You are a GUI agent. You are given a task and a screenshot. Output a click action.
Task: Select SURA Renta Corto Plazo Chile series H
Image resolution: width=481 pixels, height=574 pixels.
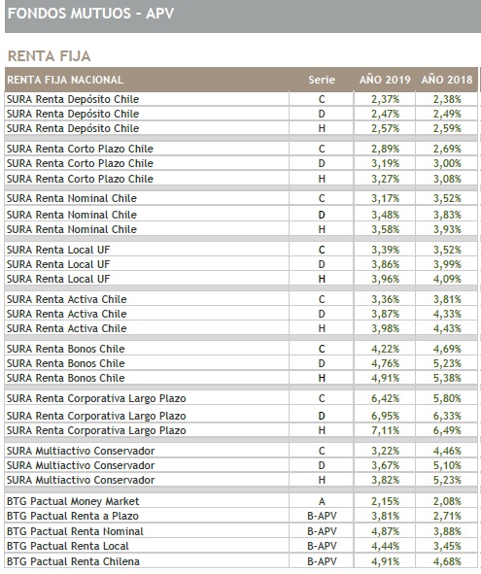(x=241, y=179)
